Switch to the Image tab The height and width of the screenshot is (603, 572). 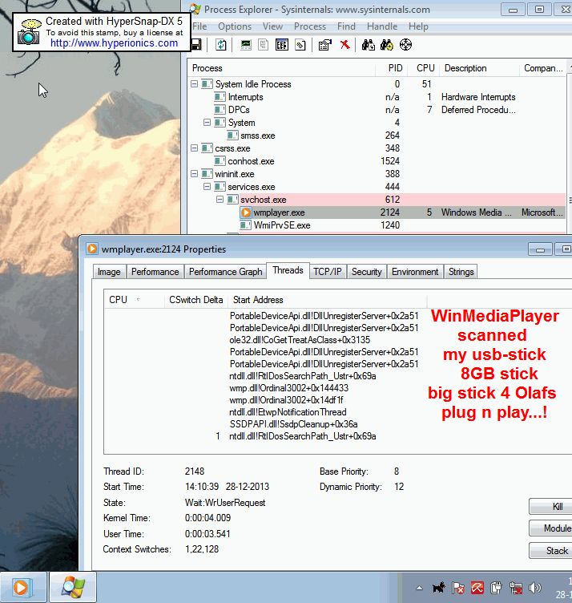tap(109, 272)
